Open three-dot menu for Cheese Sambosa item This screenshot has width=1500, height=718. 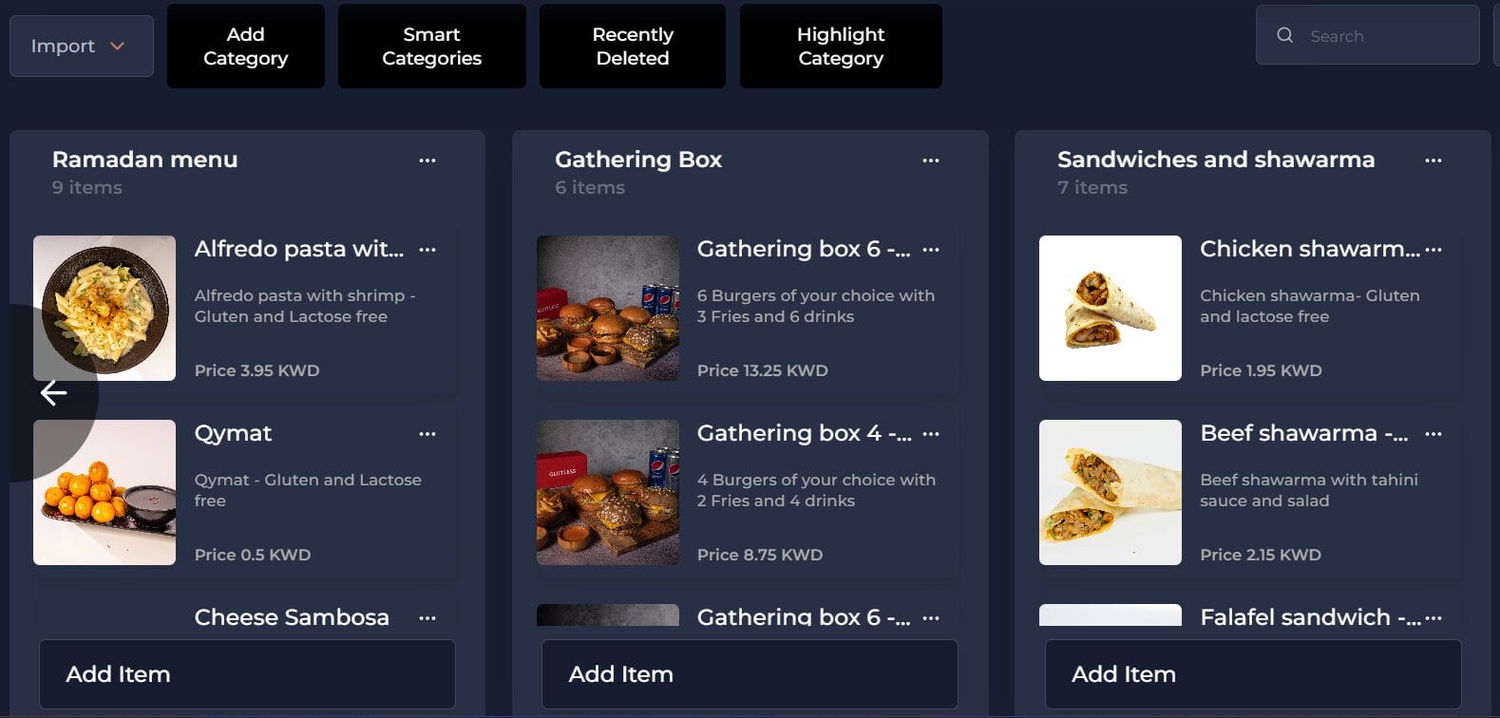pos(427,618)
